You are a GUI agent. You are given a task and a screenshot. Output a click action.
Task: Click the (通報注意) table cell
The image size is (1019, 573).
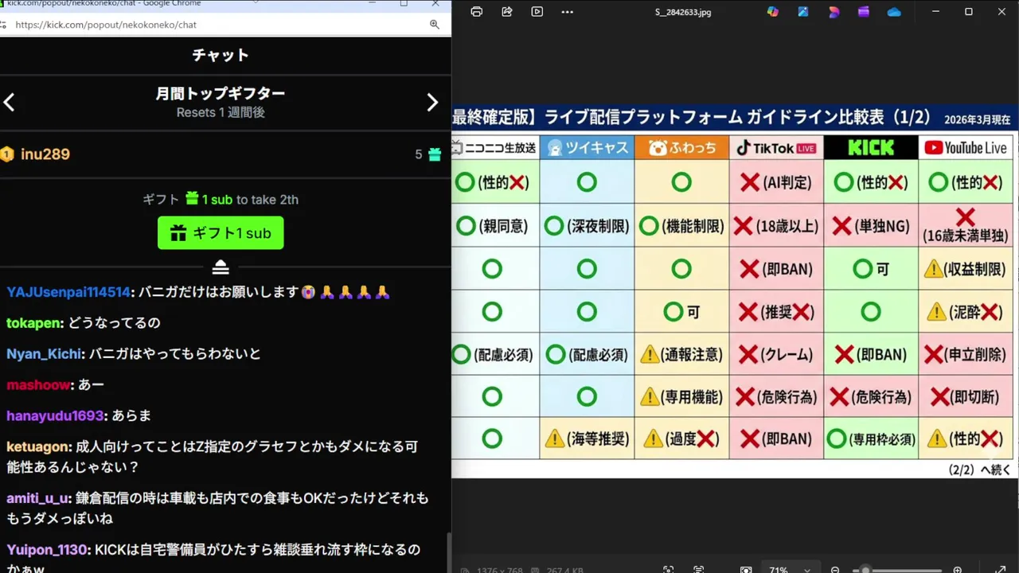click(681, 354)
